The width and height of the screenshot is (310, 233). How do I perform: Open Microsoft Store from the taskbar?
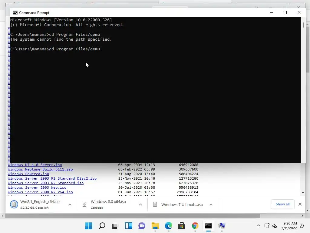coord(182,226)
